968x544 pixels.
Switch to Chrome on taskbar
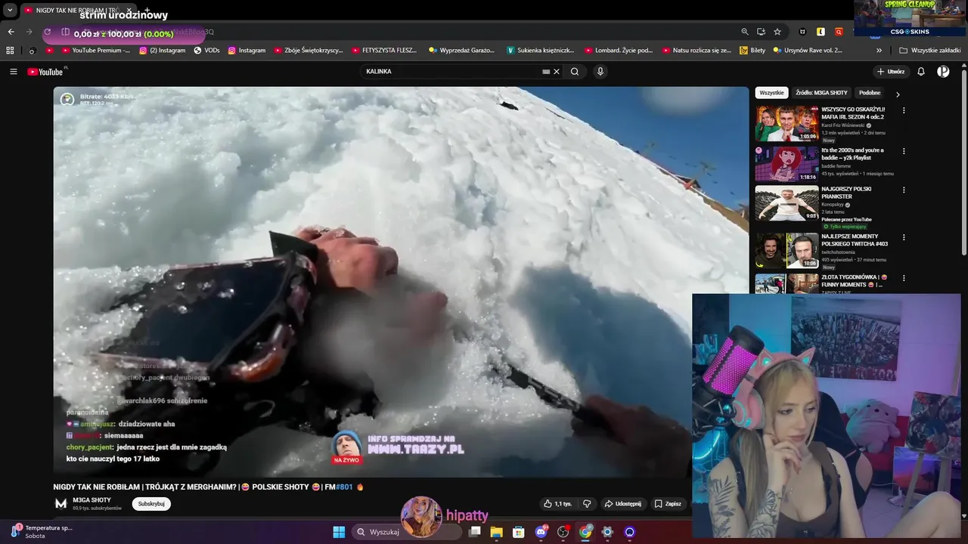click(x=585, y=532)
